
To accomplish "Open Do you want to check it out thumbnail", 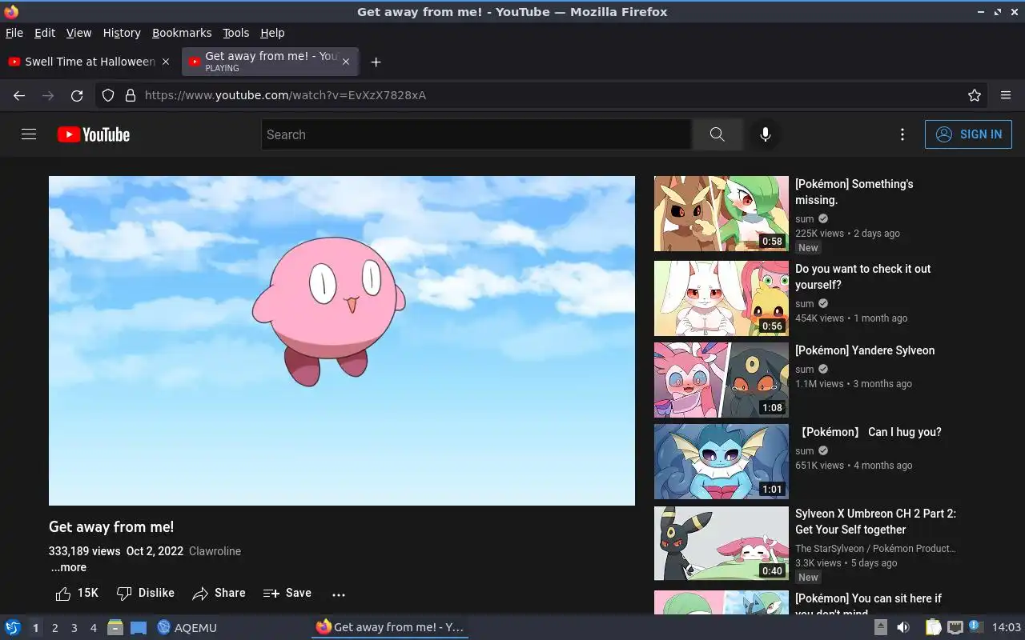I will pyautogui.click(x=722, y=298).
